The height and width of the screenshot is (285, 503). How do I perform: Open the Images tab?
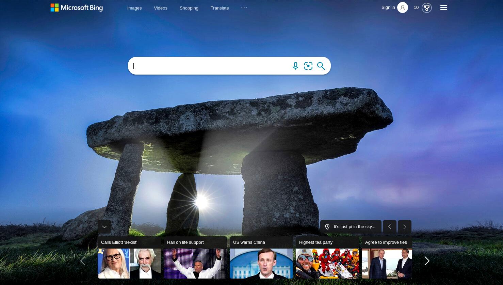[x=134, y=8]
